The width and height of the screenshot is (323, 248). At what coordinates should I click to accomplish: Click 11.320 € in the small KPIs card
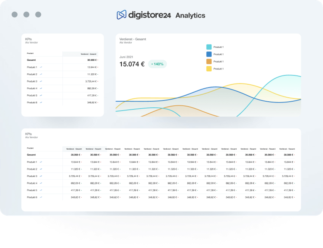click(92, 74)
